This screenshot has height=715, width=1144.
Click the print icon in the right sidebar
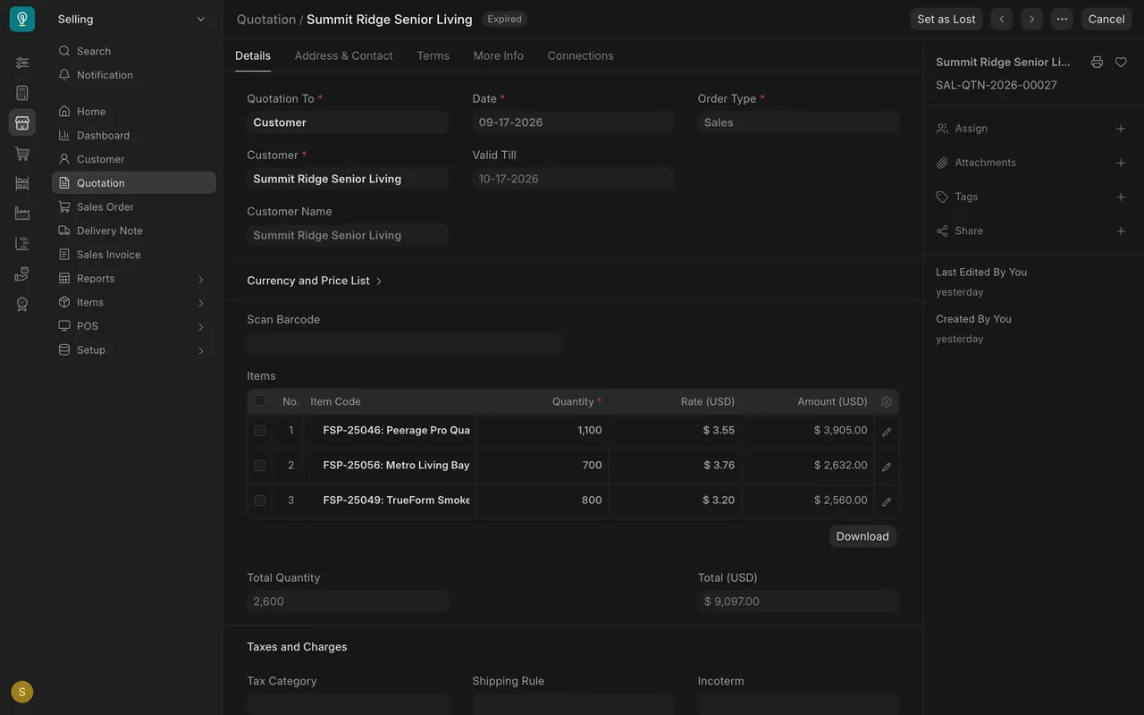point(1097,63)
